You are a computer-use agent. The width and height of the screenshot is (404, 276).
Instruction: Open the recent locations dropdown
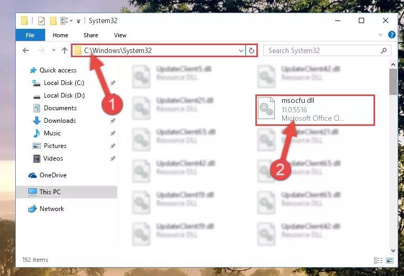coord(54,50)
